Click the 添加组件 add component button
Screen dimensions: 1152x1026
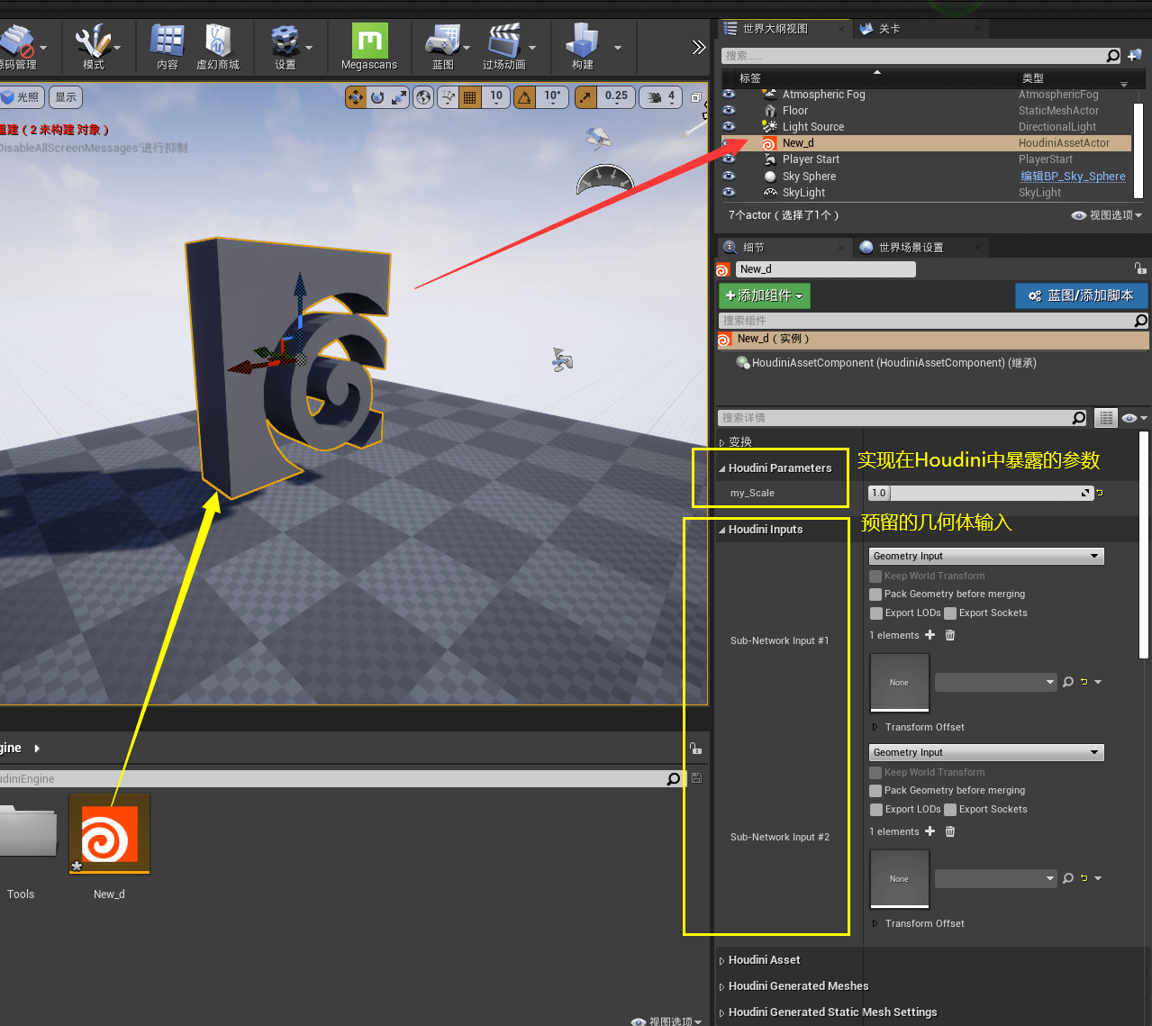[x=765, y=295]
